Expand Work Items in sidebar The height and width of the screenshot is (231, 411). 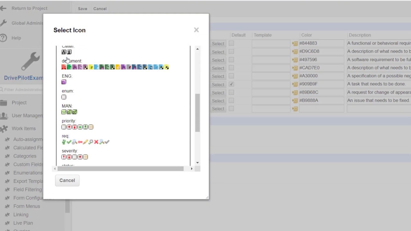click(x=24, y=128)
